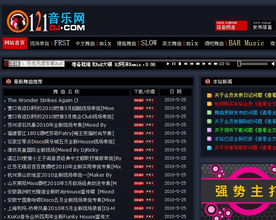Click the red circle icon beside 本地
This screenshot has height=220, width=276.
click(x=6, y=64)
